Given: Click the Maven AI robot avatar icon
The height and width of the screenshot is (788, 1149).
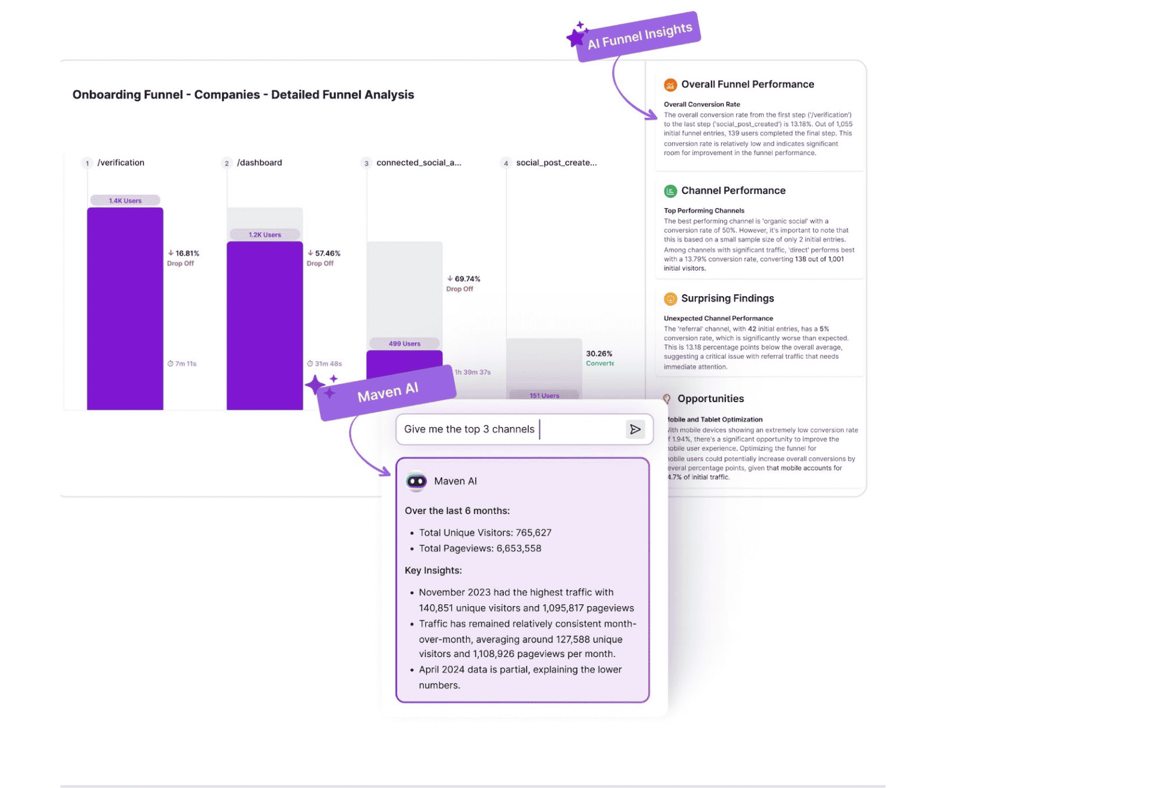Looking at the screenshot, I should 417,481.
